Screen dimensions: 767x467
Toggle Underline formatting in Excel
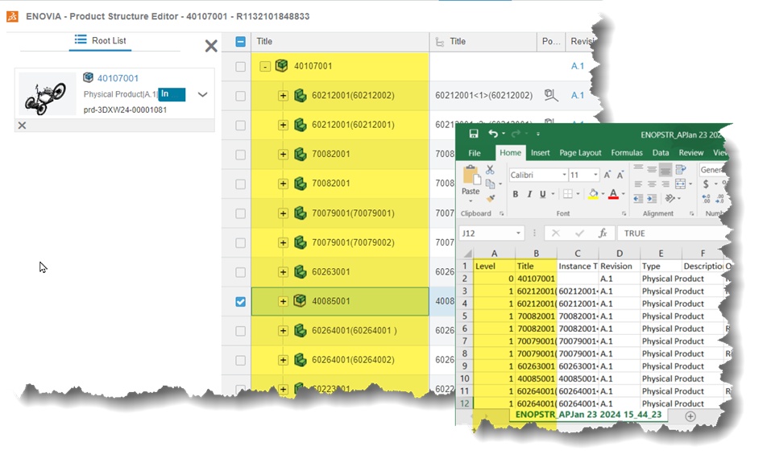(542, 194)
